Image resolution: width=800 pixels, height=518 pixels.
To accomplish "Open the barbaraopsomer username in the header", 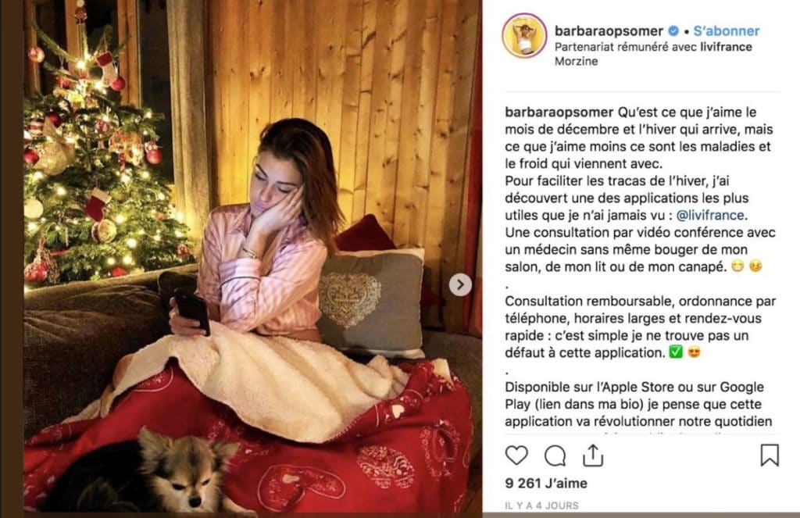I will [609, 31].
